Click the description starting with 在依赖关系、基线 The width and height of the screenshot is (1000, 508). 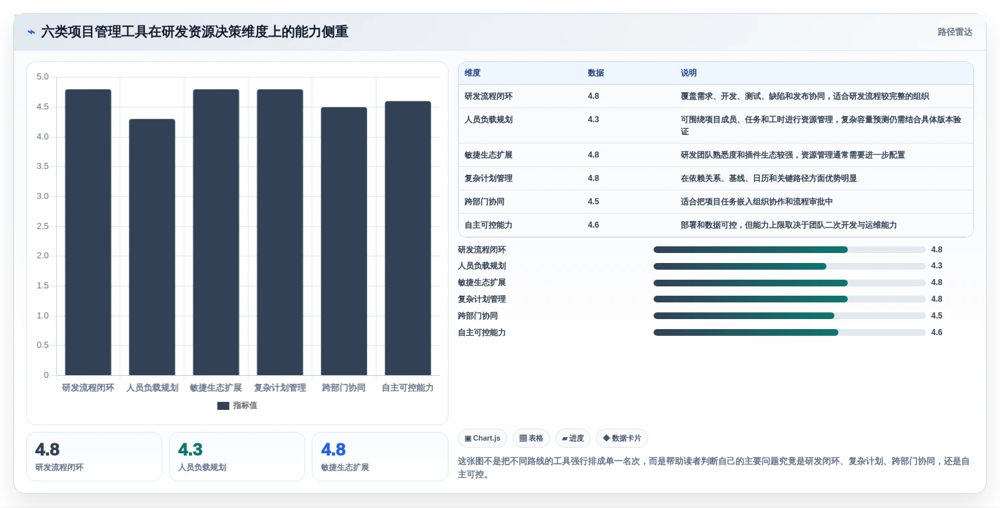(768, 178)
